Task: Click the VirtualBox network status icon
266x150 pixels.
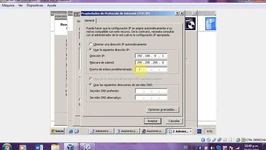Action: [x=219, y=140]
